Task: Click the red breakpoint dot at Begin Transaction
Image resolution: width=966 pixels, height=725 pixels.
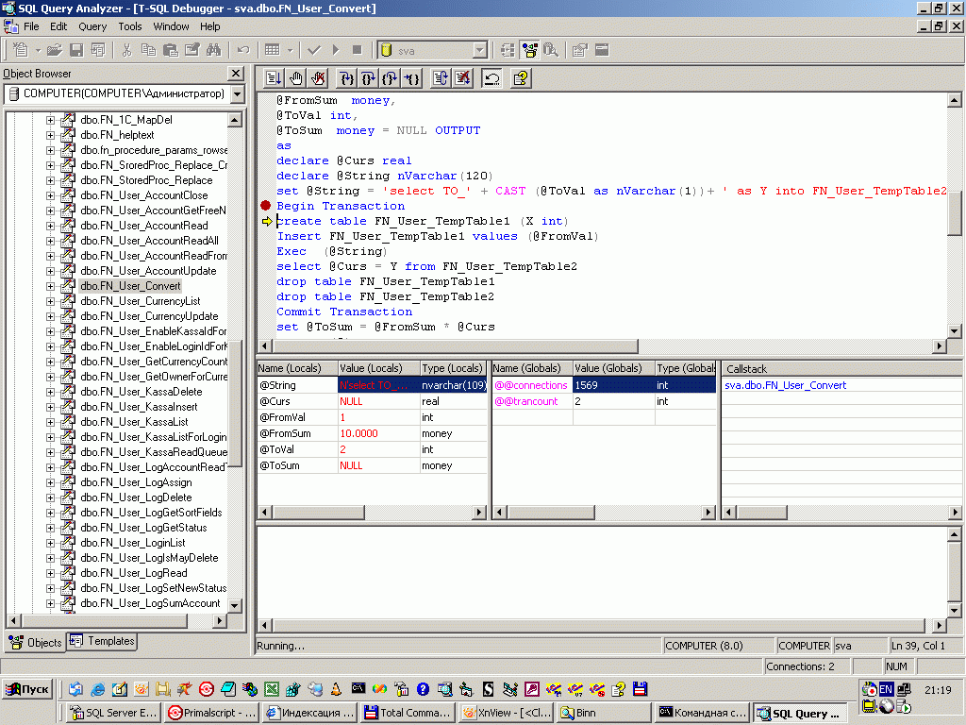Action: tap(265, 206)
